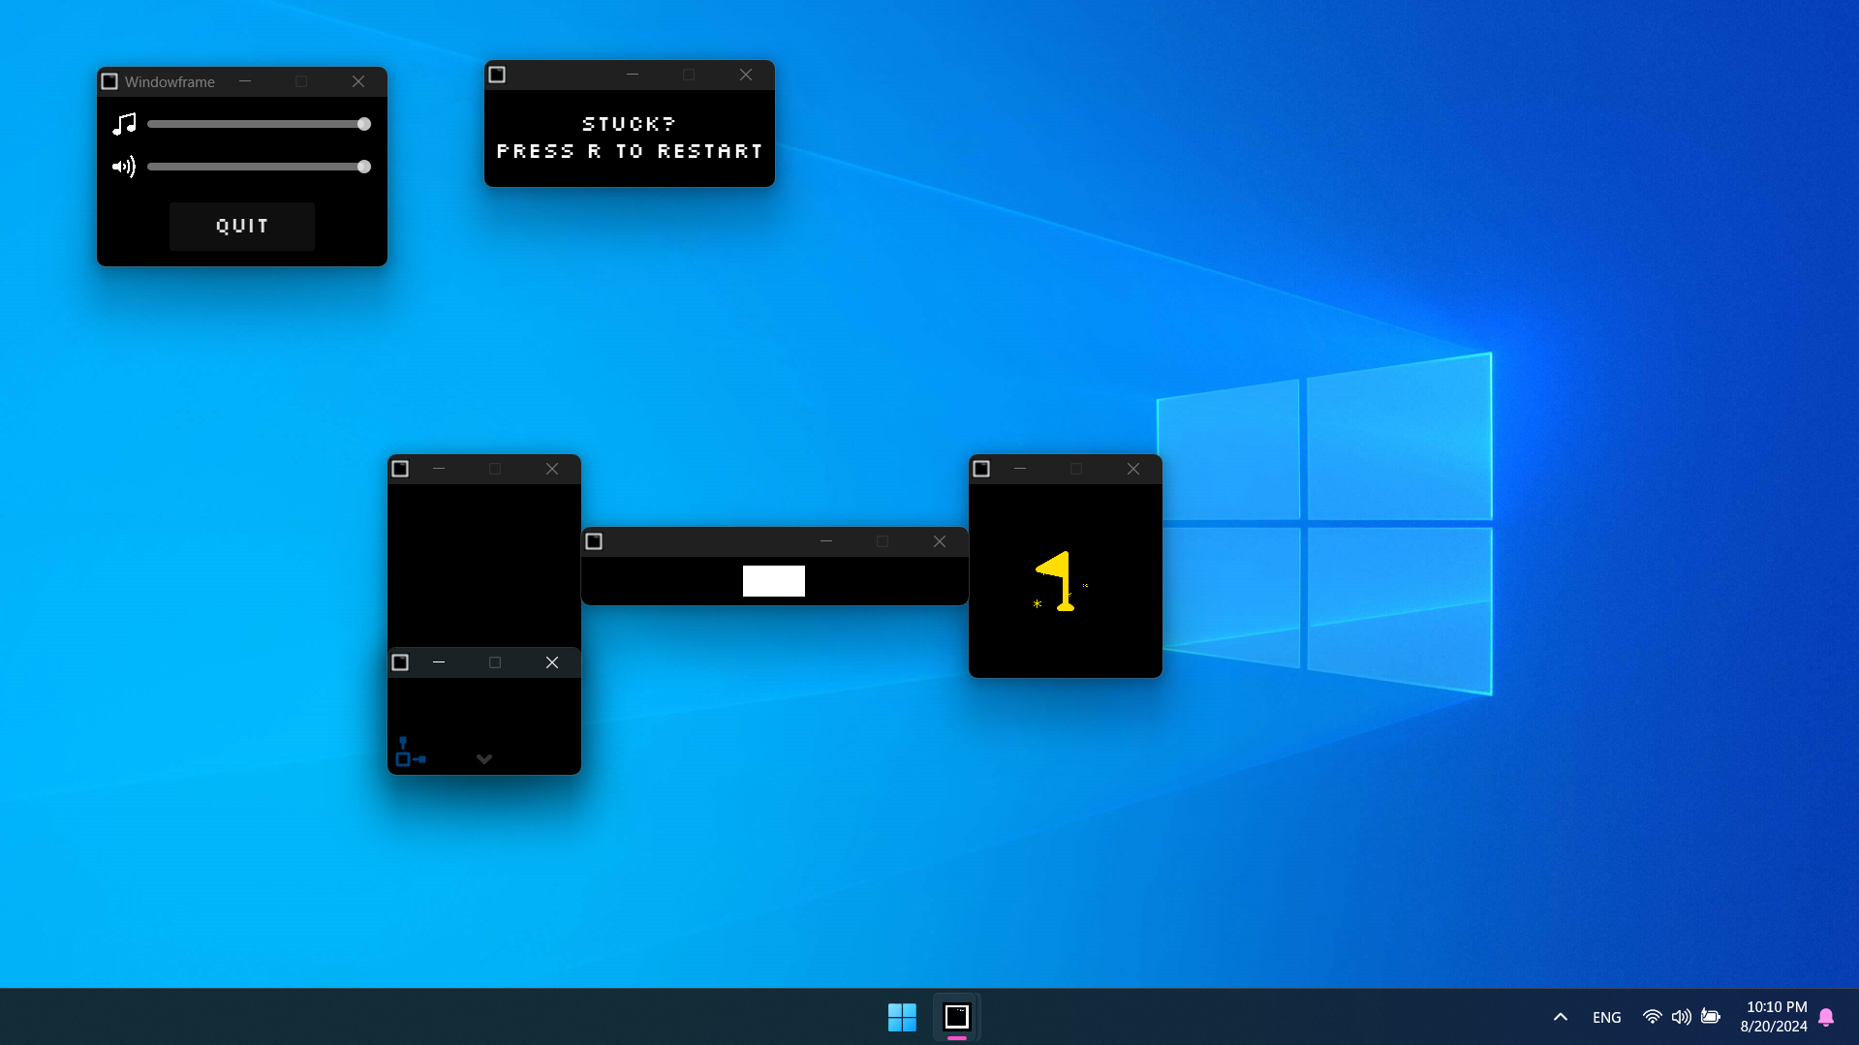Viewport: 1859px width, 1045px height.
Task: Click the ENG language indicator
Action: [x=1606, y=1017]
